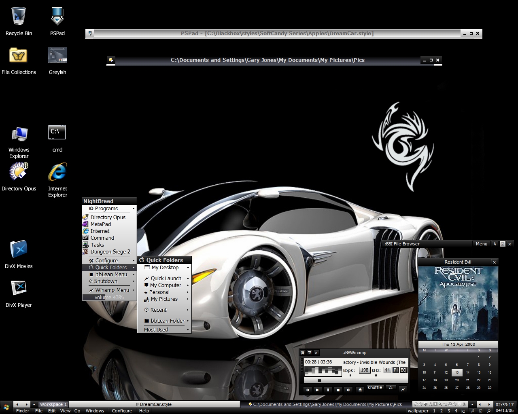Select day 20 in the calendar
The image size is (518, 414).
(457, 380)
